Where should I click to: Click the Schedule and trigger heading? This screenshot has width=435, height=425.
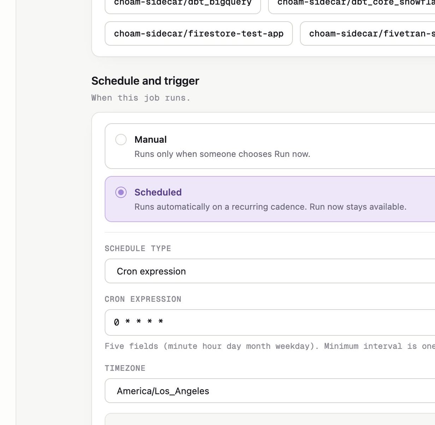[x=145, y=81]
